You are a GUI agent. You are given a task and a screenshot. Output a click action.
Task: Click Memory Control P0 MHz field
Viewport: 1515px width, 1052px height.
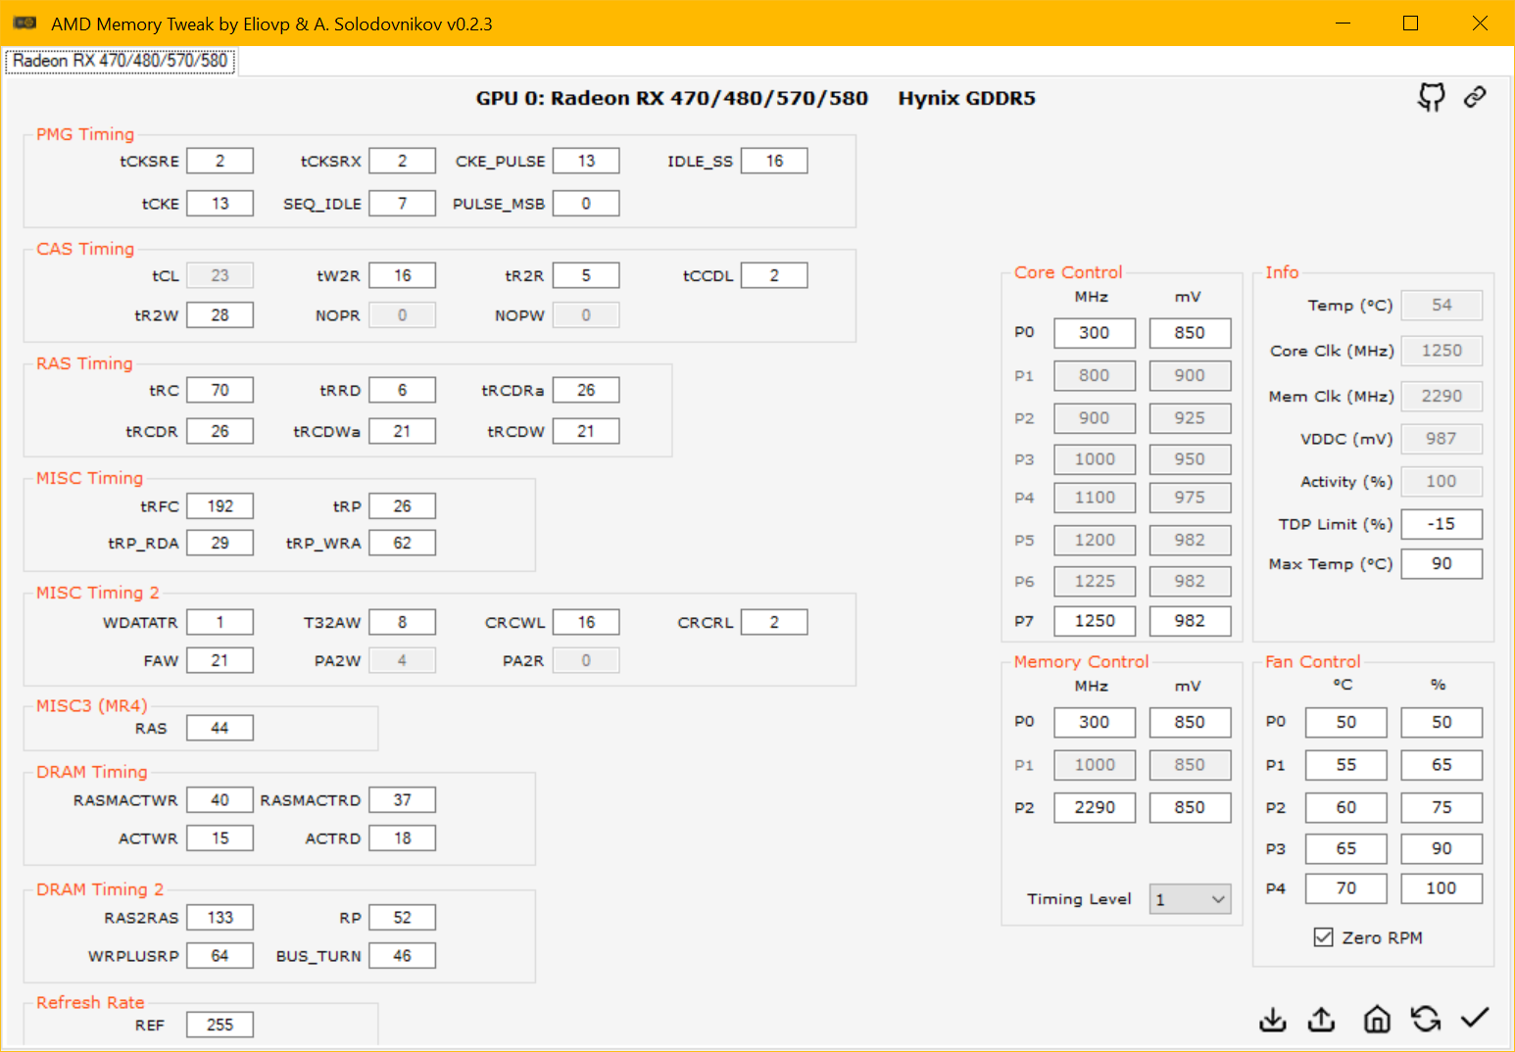[1095, 722]
